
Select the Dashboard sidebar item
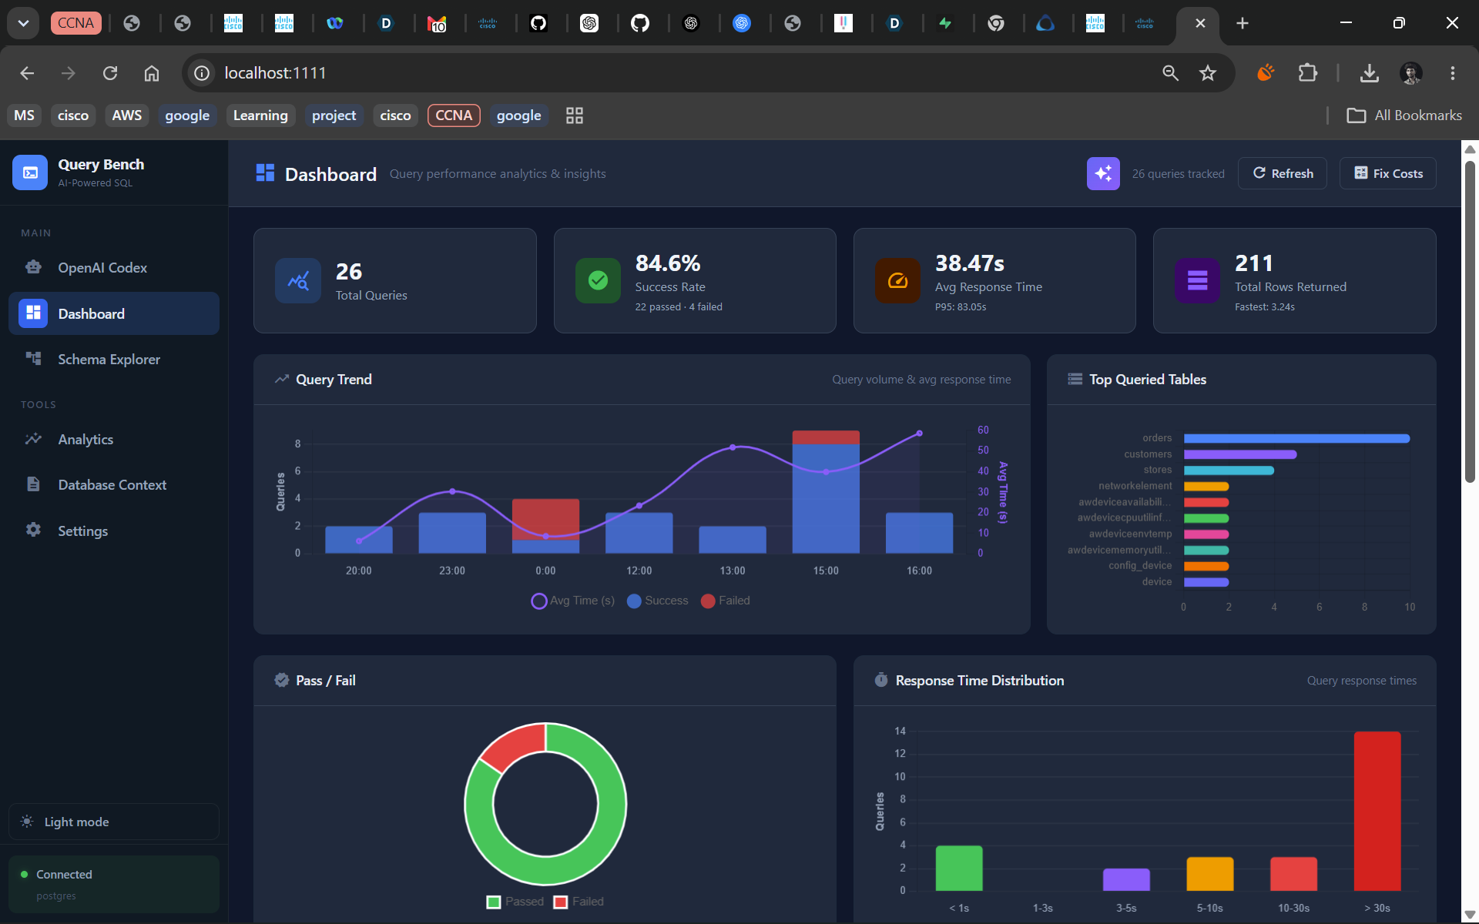point(114,313)
